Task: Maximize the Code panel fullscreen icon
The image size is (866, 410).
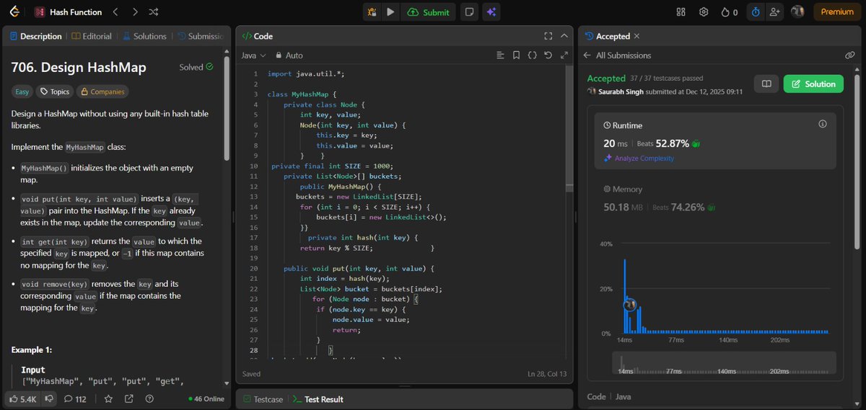Action: [548, 36]
